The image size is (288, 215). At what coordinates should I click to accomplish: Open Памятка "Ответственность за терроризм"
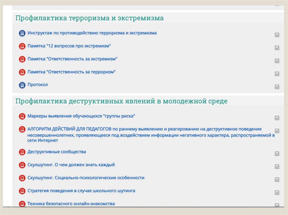pos(71,72)
